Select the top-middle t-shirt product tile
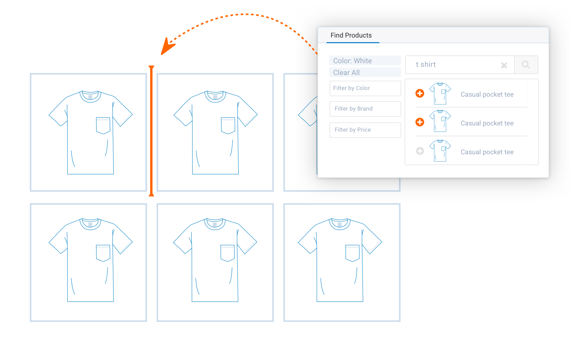Image resolution: width=581 pixels, height=345 pixels. (215, 132)
